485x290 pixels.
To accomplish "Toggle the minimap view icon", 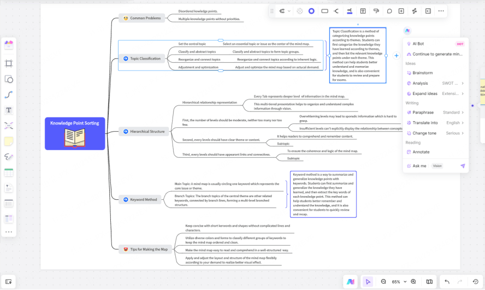I will tap(429, 282).
